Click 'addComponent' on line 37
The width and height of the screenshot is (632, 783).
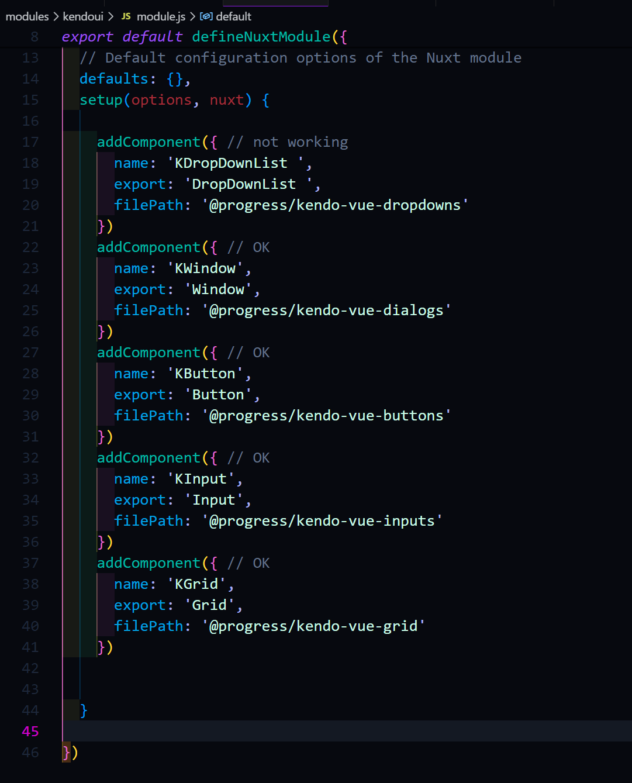(x=148, y=563)
